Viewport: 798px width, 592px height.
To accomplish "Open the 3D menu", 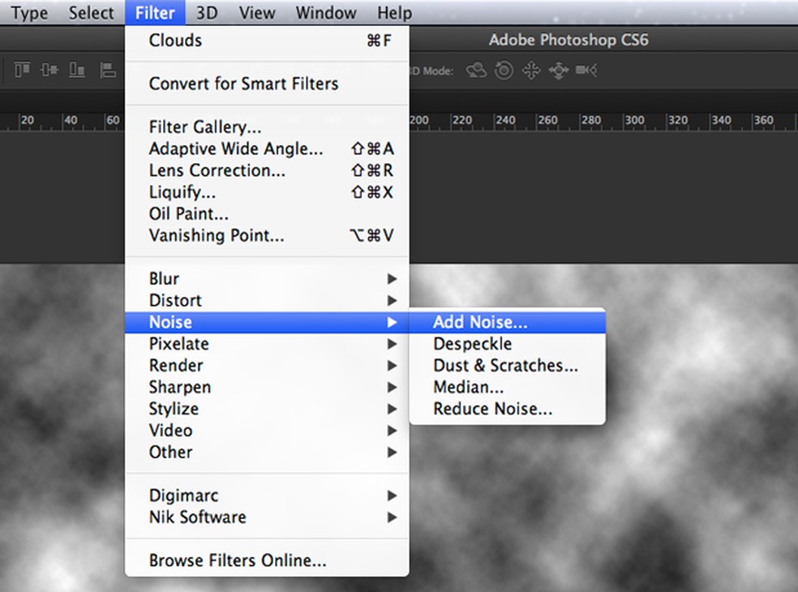I will (x=207, y=13).
